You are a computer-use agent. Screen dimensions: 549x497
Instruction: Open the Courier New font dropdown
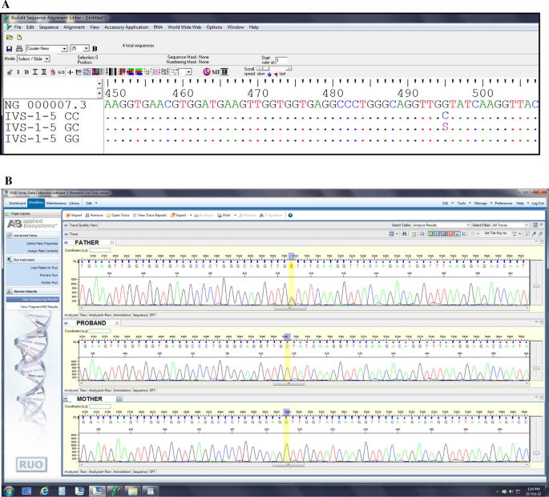tap(65, 48)
